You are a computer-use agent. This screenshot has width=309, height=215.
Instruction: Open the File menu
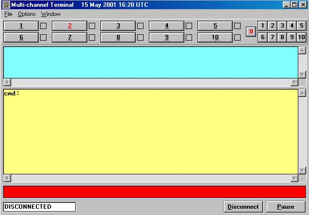[x=8, y=14]
